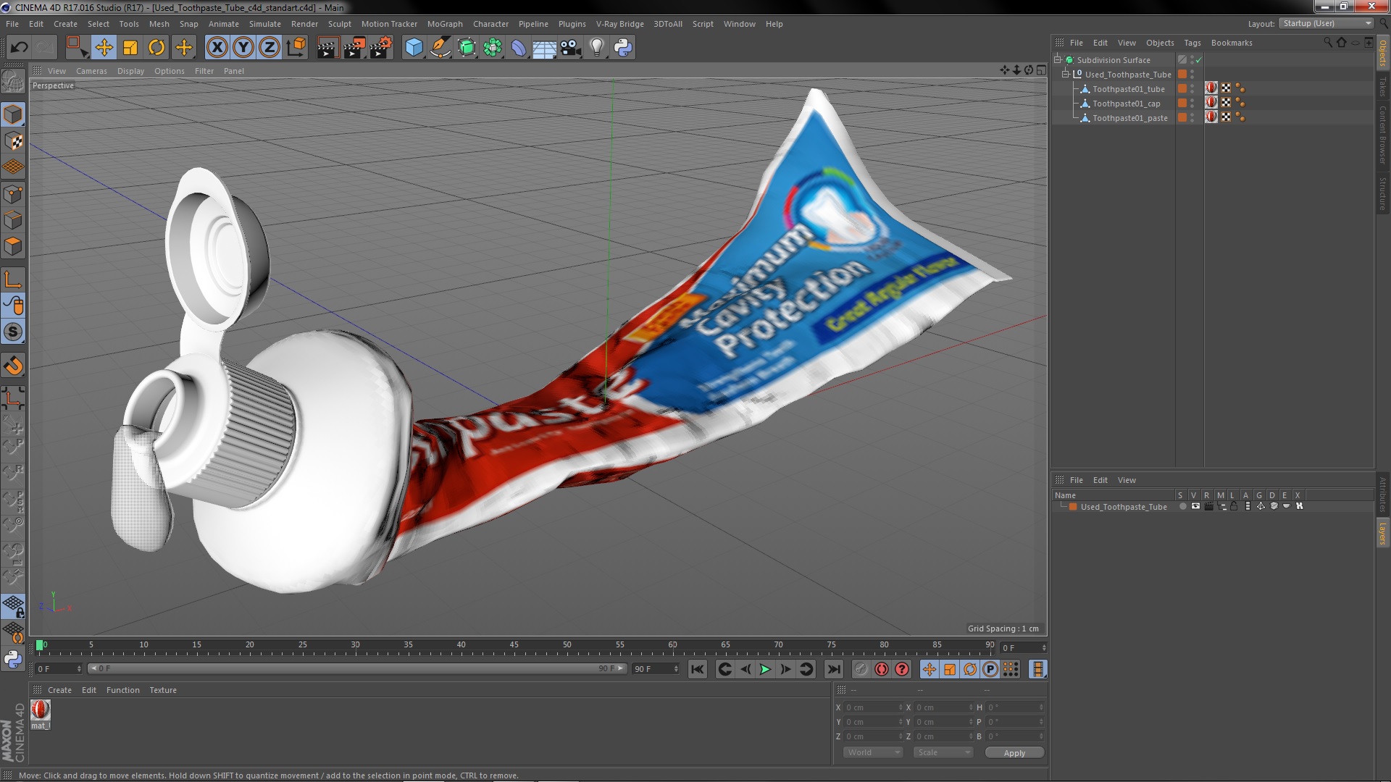Select the Rotate tool icon
The width and height of the screenshot is (1391, 782).
coord(156,48)
